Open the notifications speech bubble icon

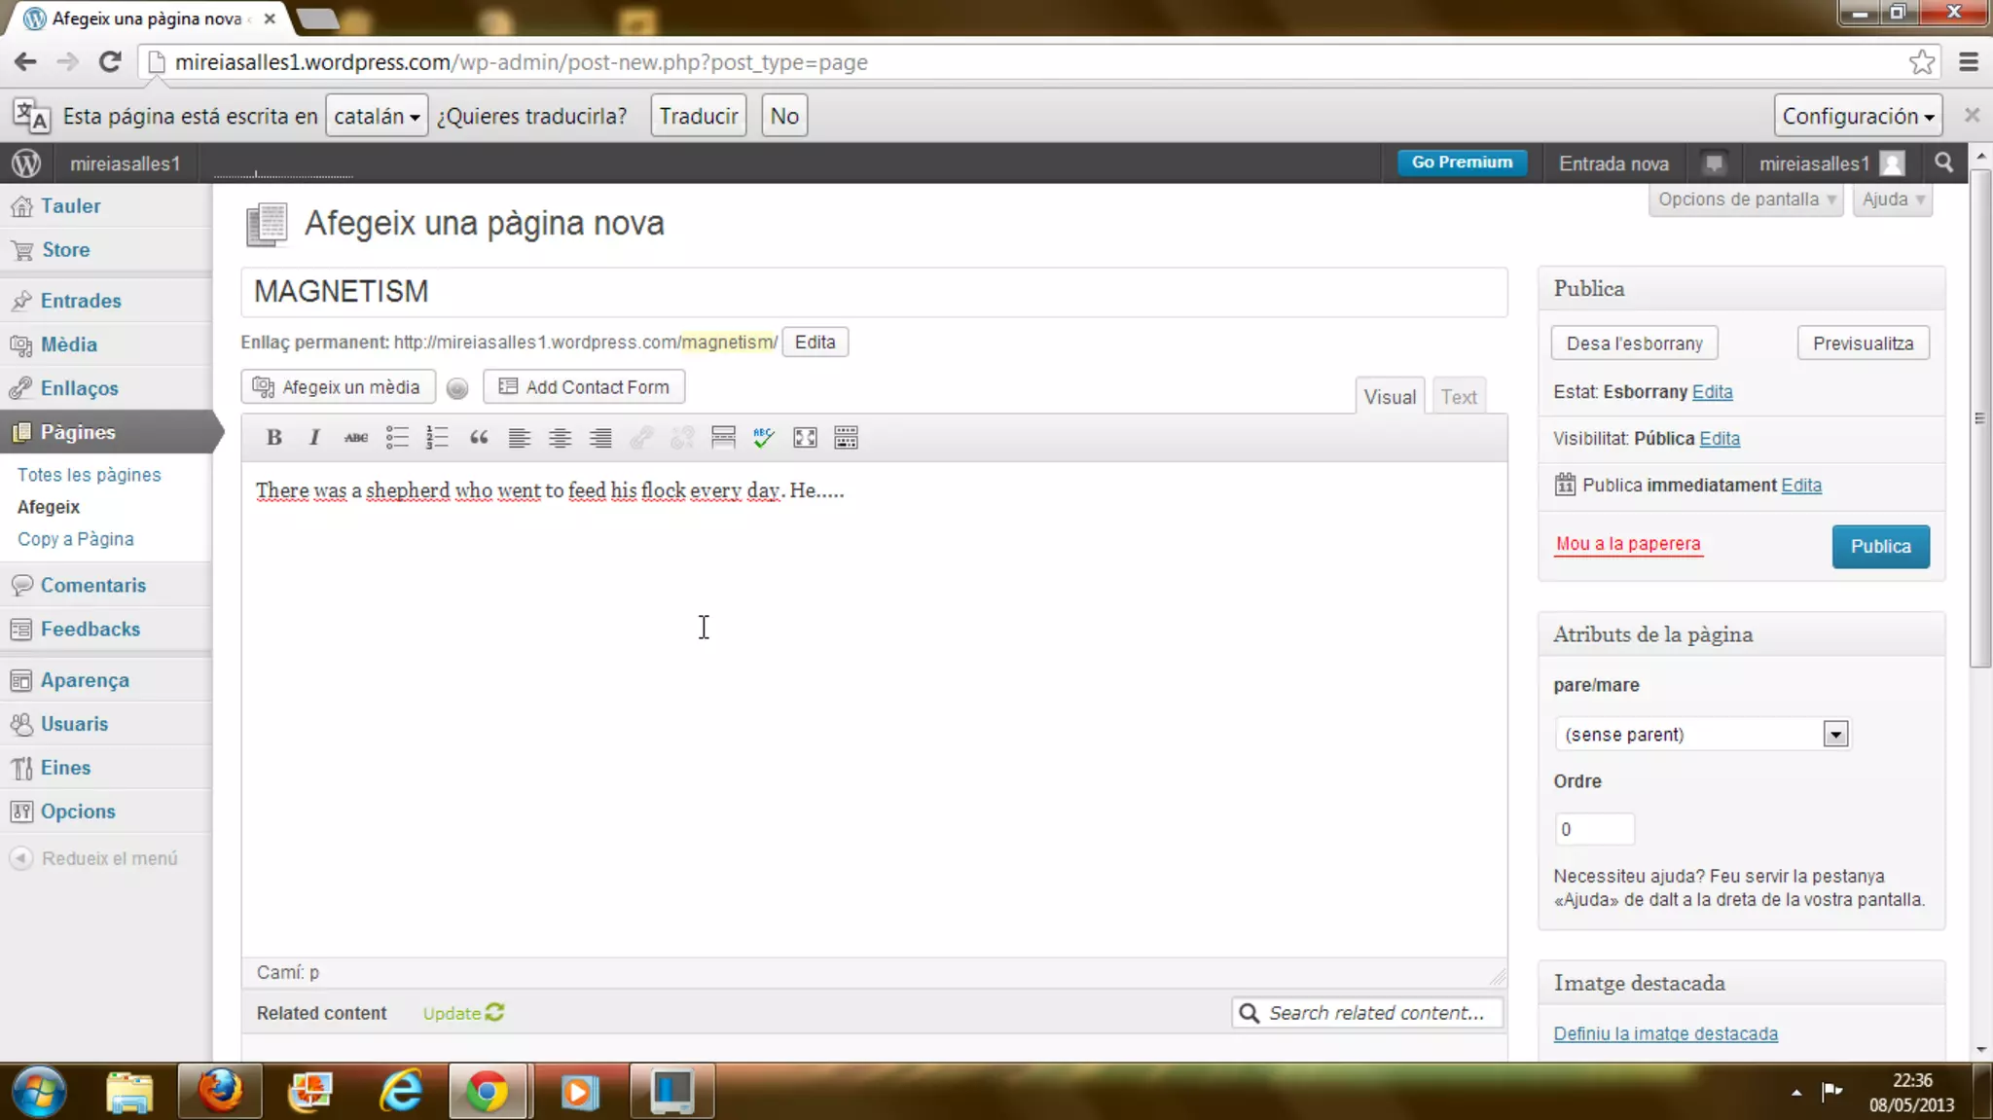[1714, 163]
